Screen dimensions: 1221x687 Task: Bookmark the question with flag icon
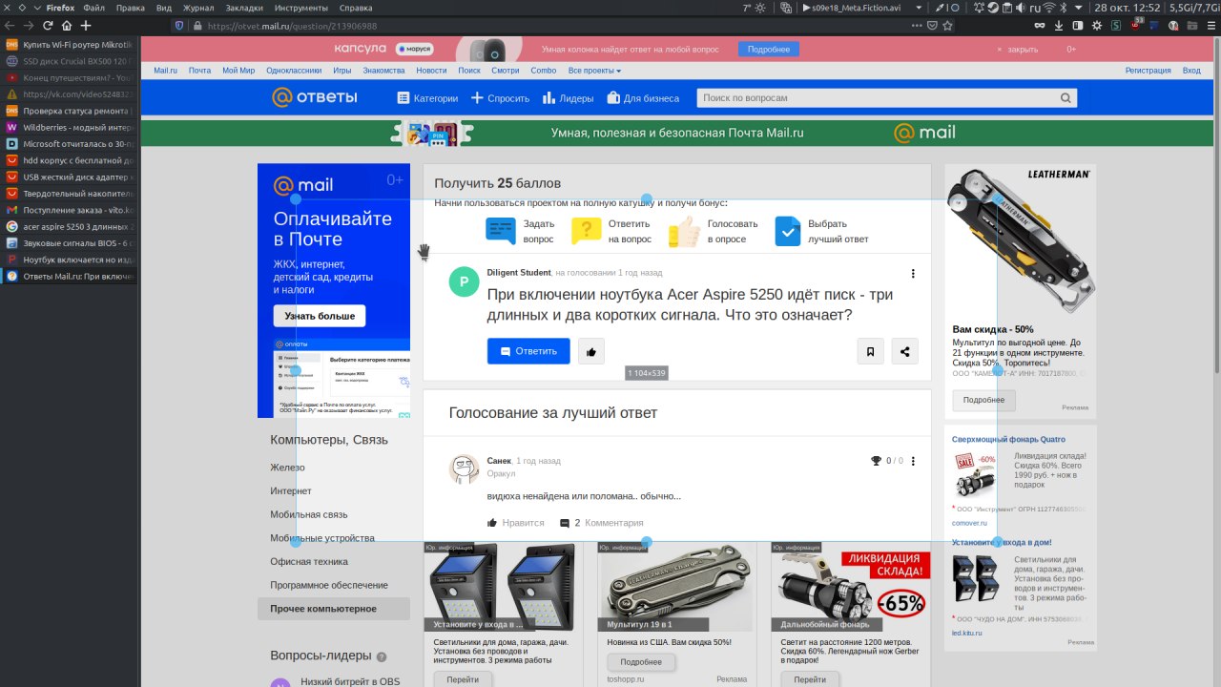pyautogui.click(x=871, y=351)
